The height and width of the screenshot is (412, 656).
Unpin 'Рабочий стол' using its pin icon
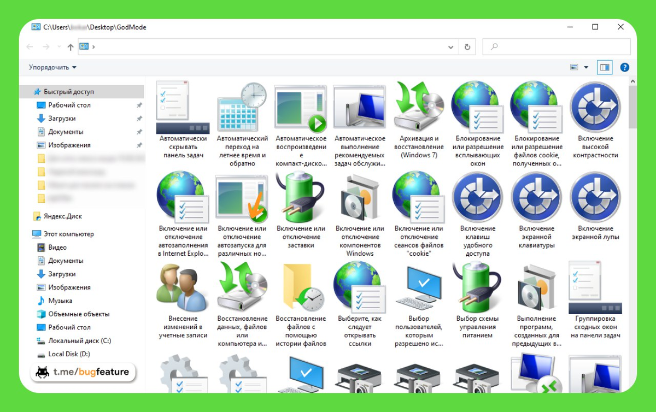tap(139, 105)
